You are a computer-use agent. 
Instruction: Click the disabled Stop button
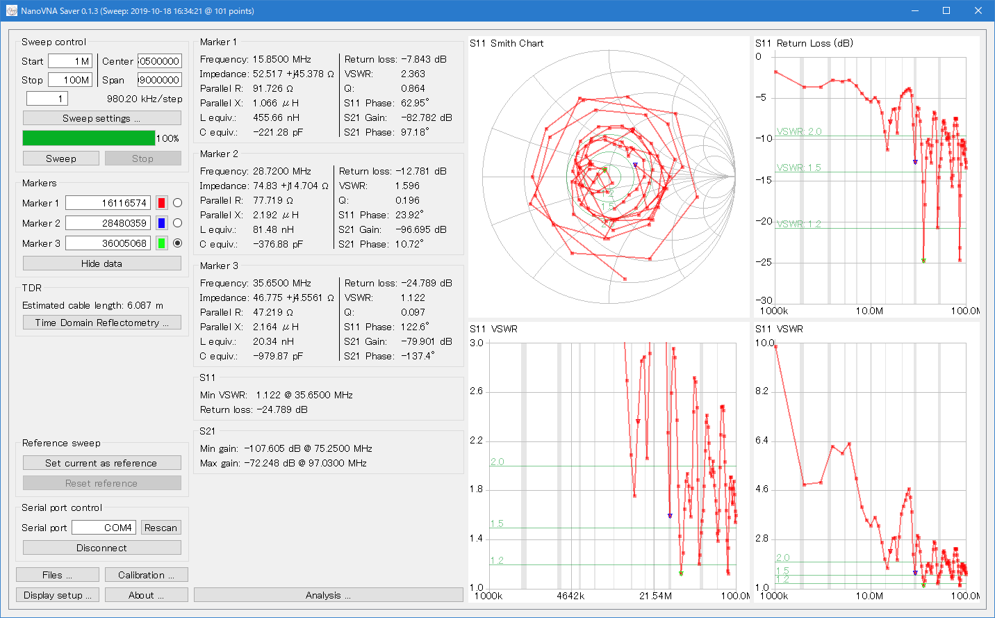tap(142, 158)
